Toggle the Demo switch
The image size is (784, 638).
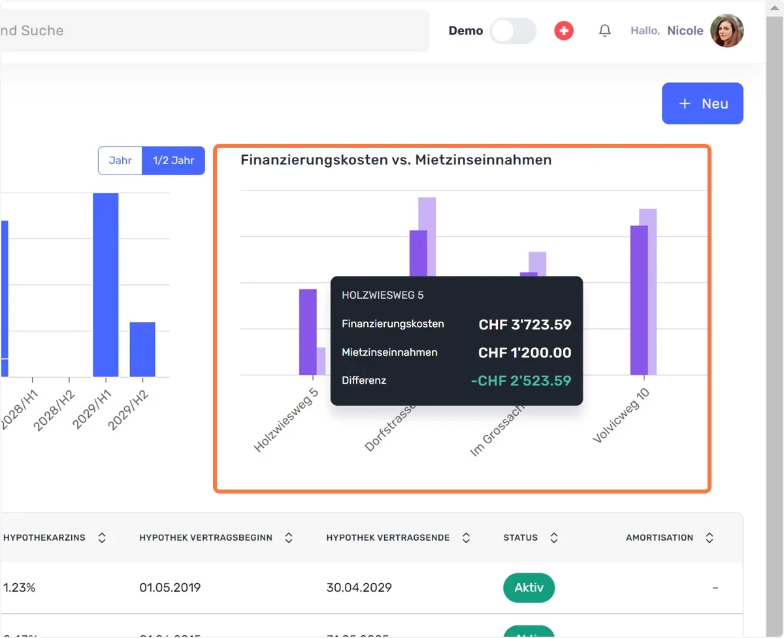[x=513, y=31]
